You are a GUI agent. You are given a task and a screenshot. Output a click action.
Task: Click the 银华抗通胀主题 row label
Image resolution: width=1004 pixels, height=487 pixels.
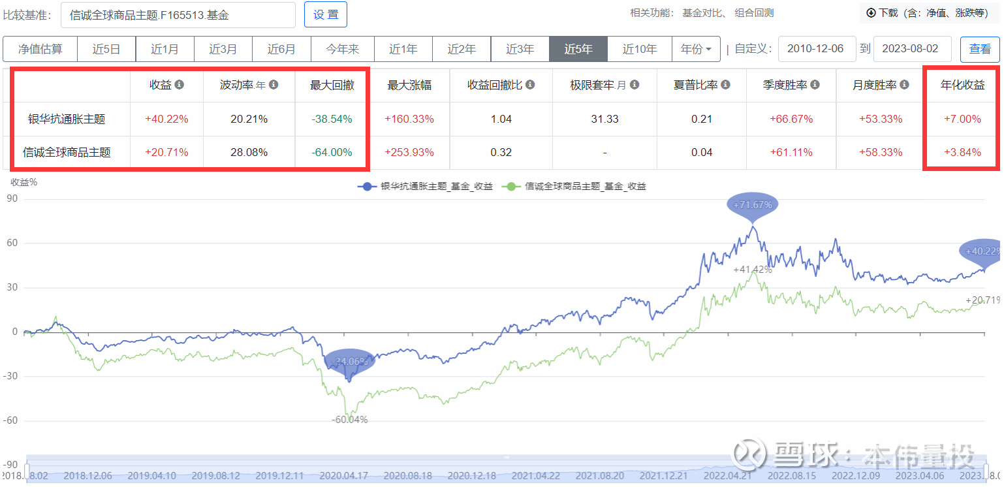click(67, 119)
